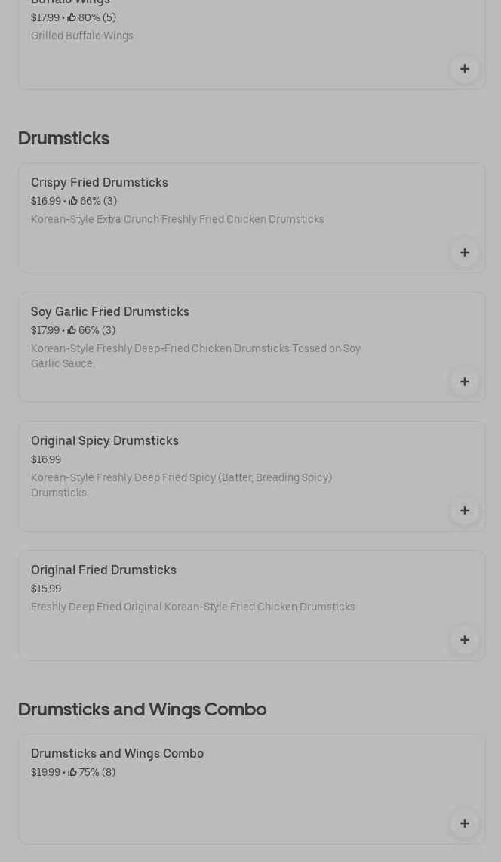
Task: Click the Drumsticks and Wings Combo section heading
Action: [x=142, y=709]
